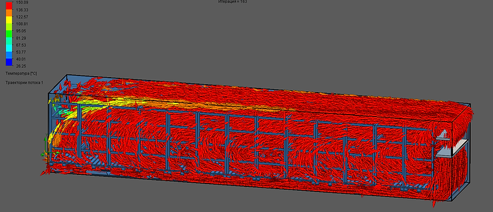
Task: Select the cyan swatch in the temperature legend
Action: click(x=9, y=47)
